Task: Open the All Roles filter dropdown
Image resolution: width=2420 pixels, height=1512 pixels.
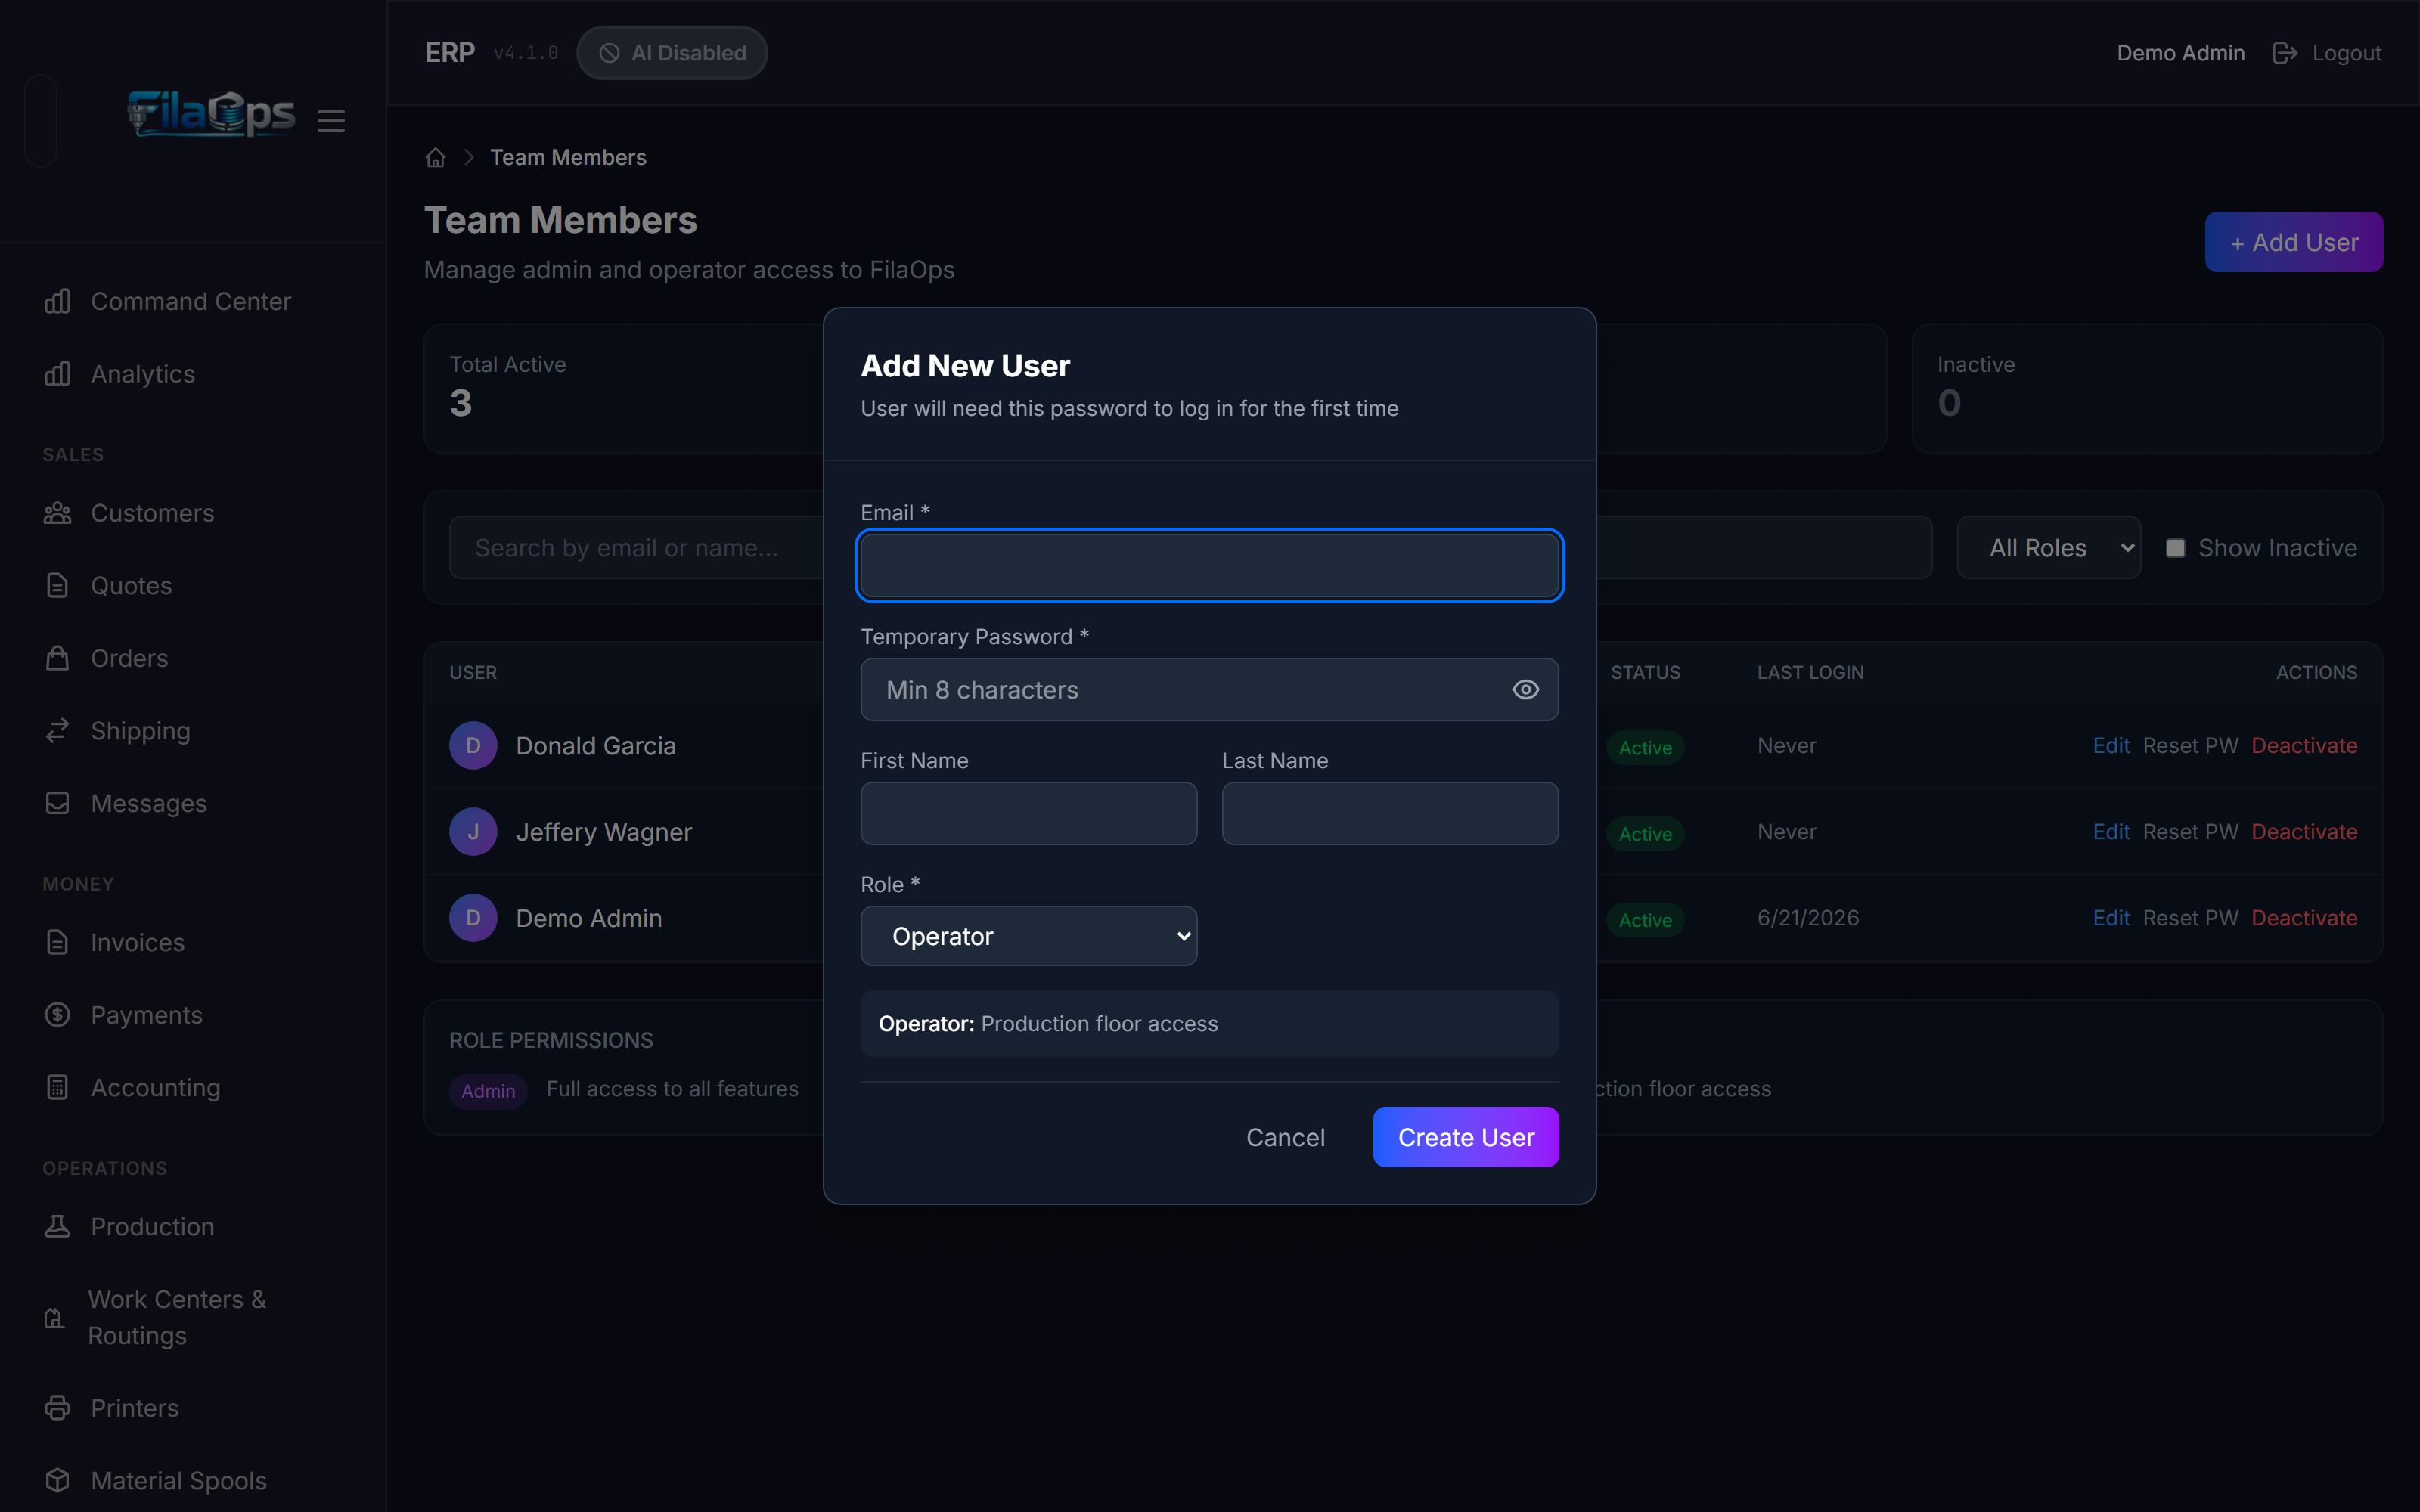Action: point(2048,548)
